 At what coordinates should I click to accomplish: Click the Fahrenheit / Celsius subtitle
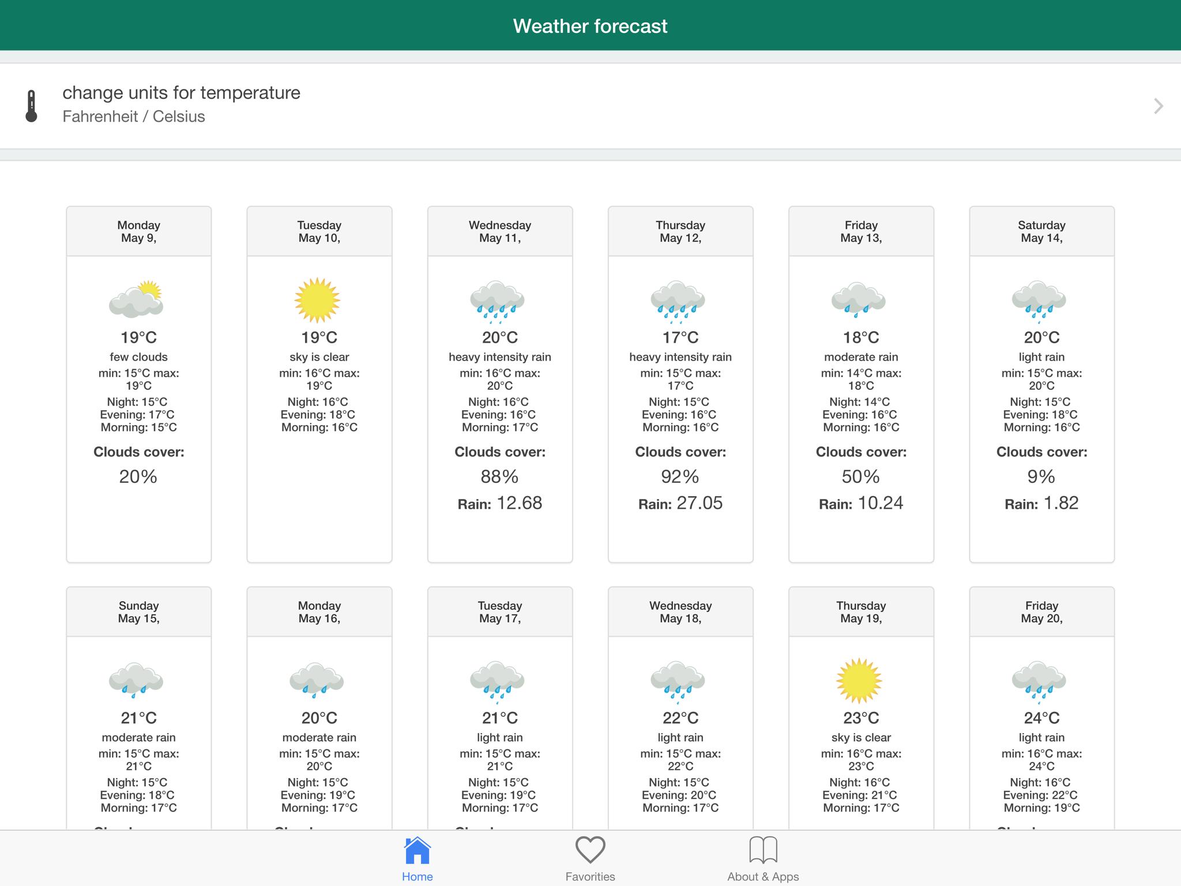coord(134,117)
